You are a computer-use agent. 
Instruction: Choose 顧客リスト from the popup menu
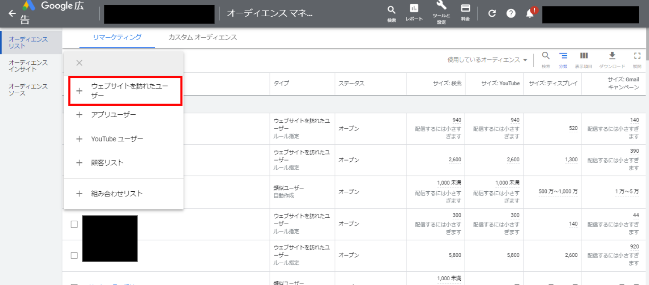point(107,163)
